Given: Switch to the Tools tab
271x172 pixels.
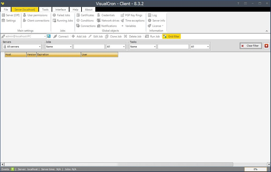Looking at the screenshot, I should 45,10.
